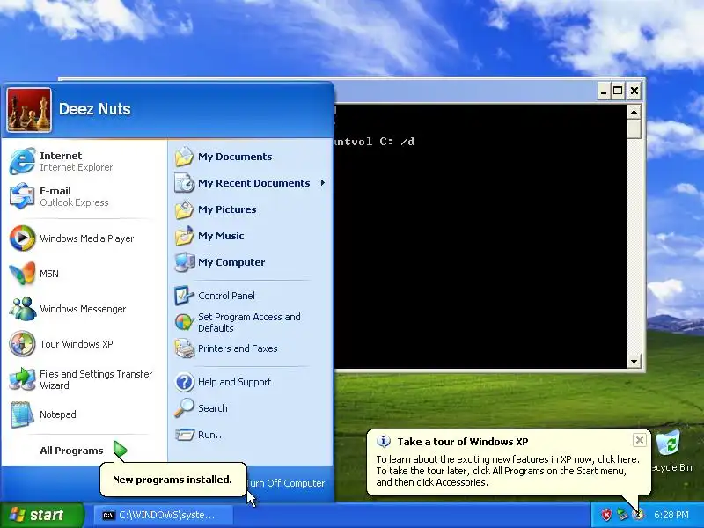Click the command window scroll up arrow
The image size is (704, 528).
(x=634, y=112)
